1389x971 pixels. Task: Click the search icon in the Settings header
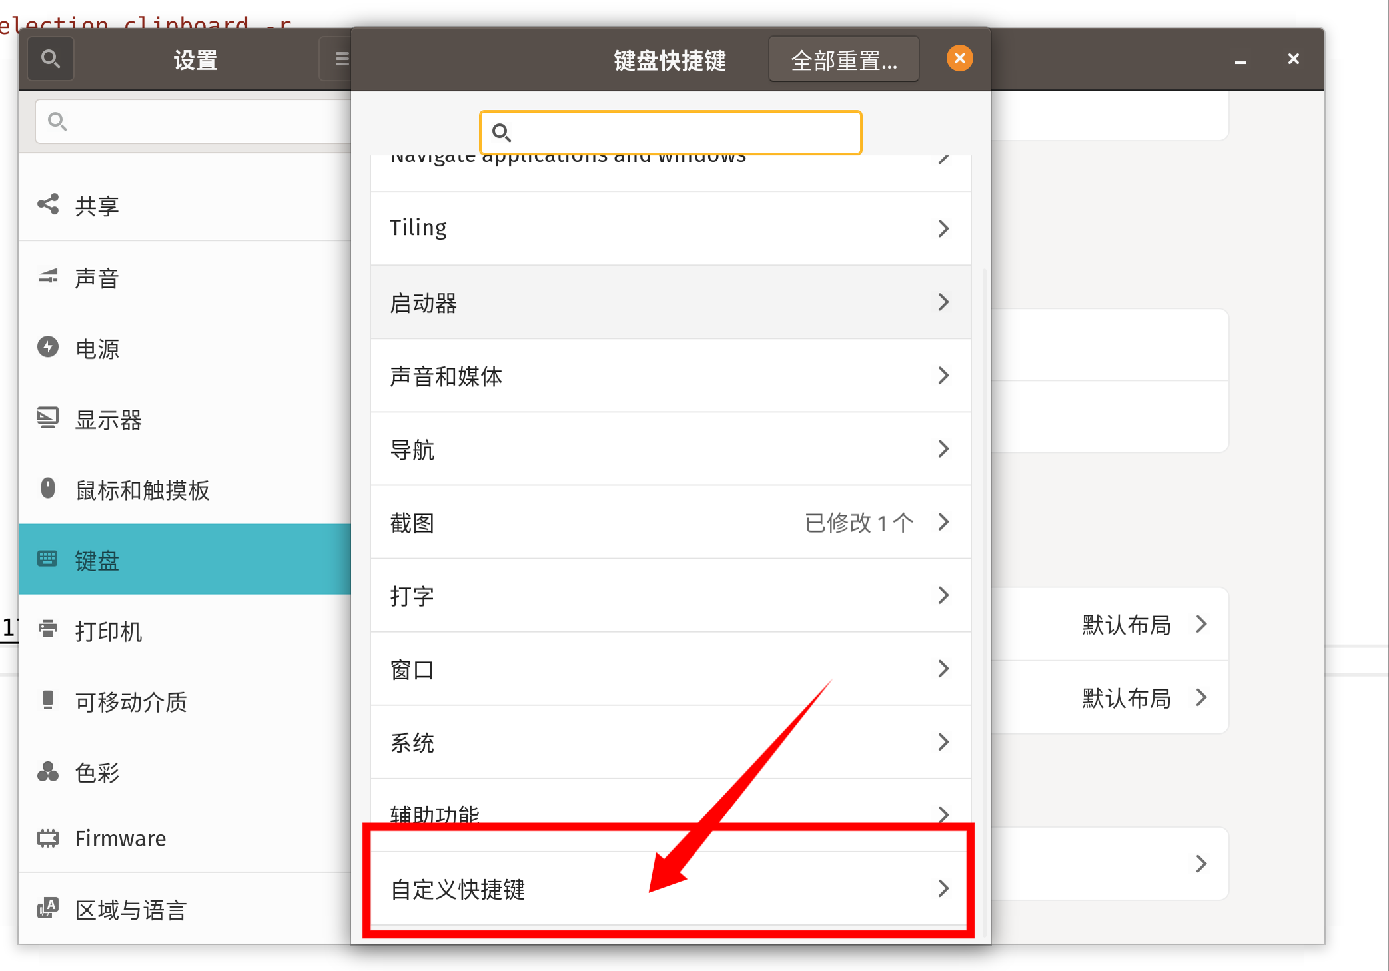(50, 59)
